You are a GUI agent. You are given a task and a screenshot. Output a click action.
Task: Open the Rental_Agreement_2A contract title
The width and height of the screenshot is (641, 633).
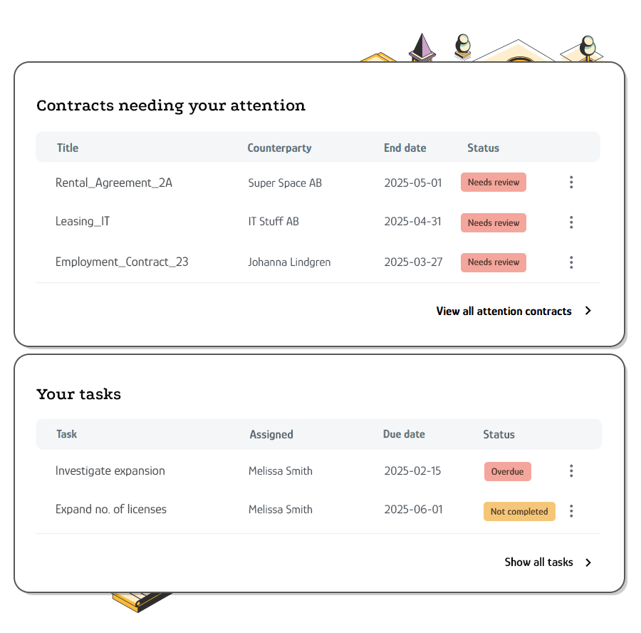(x=114, y=183)
